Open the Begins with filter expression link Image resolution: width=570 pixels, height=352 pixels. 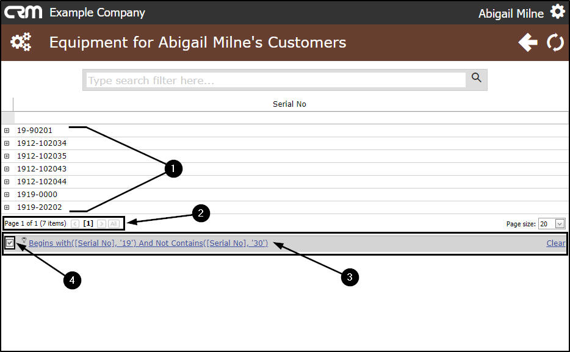[148, 243]
